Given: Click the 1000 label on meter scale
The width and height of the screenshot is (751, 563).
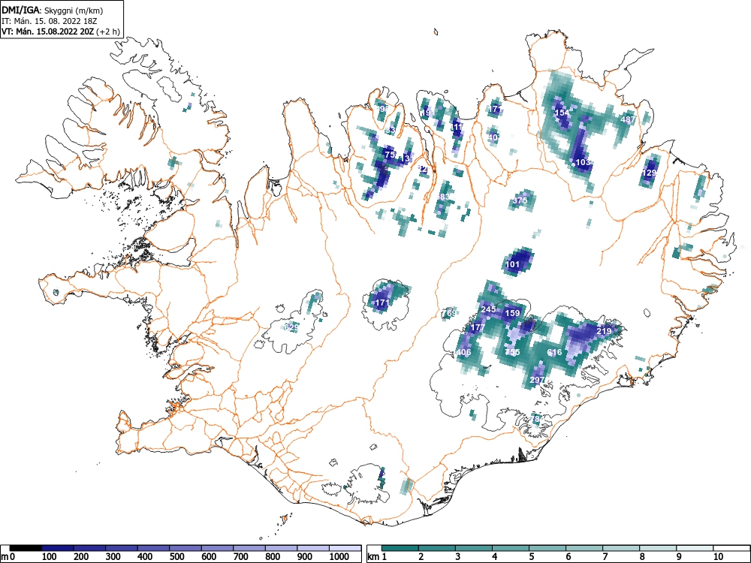Looking at the screenshot, I should (x=339, y=557).
